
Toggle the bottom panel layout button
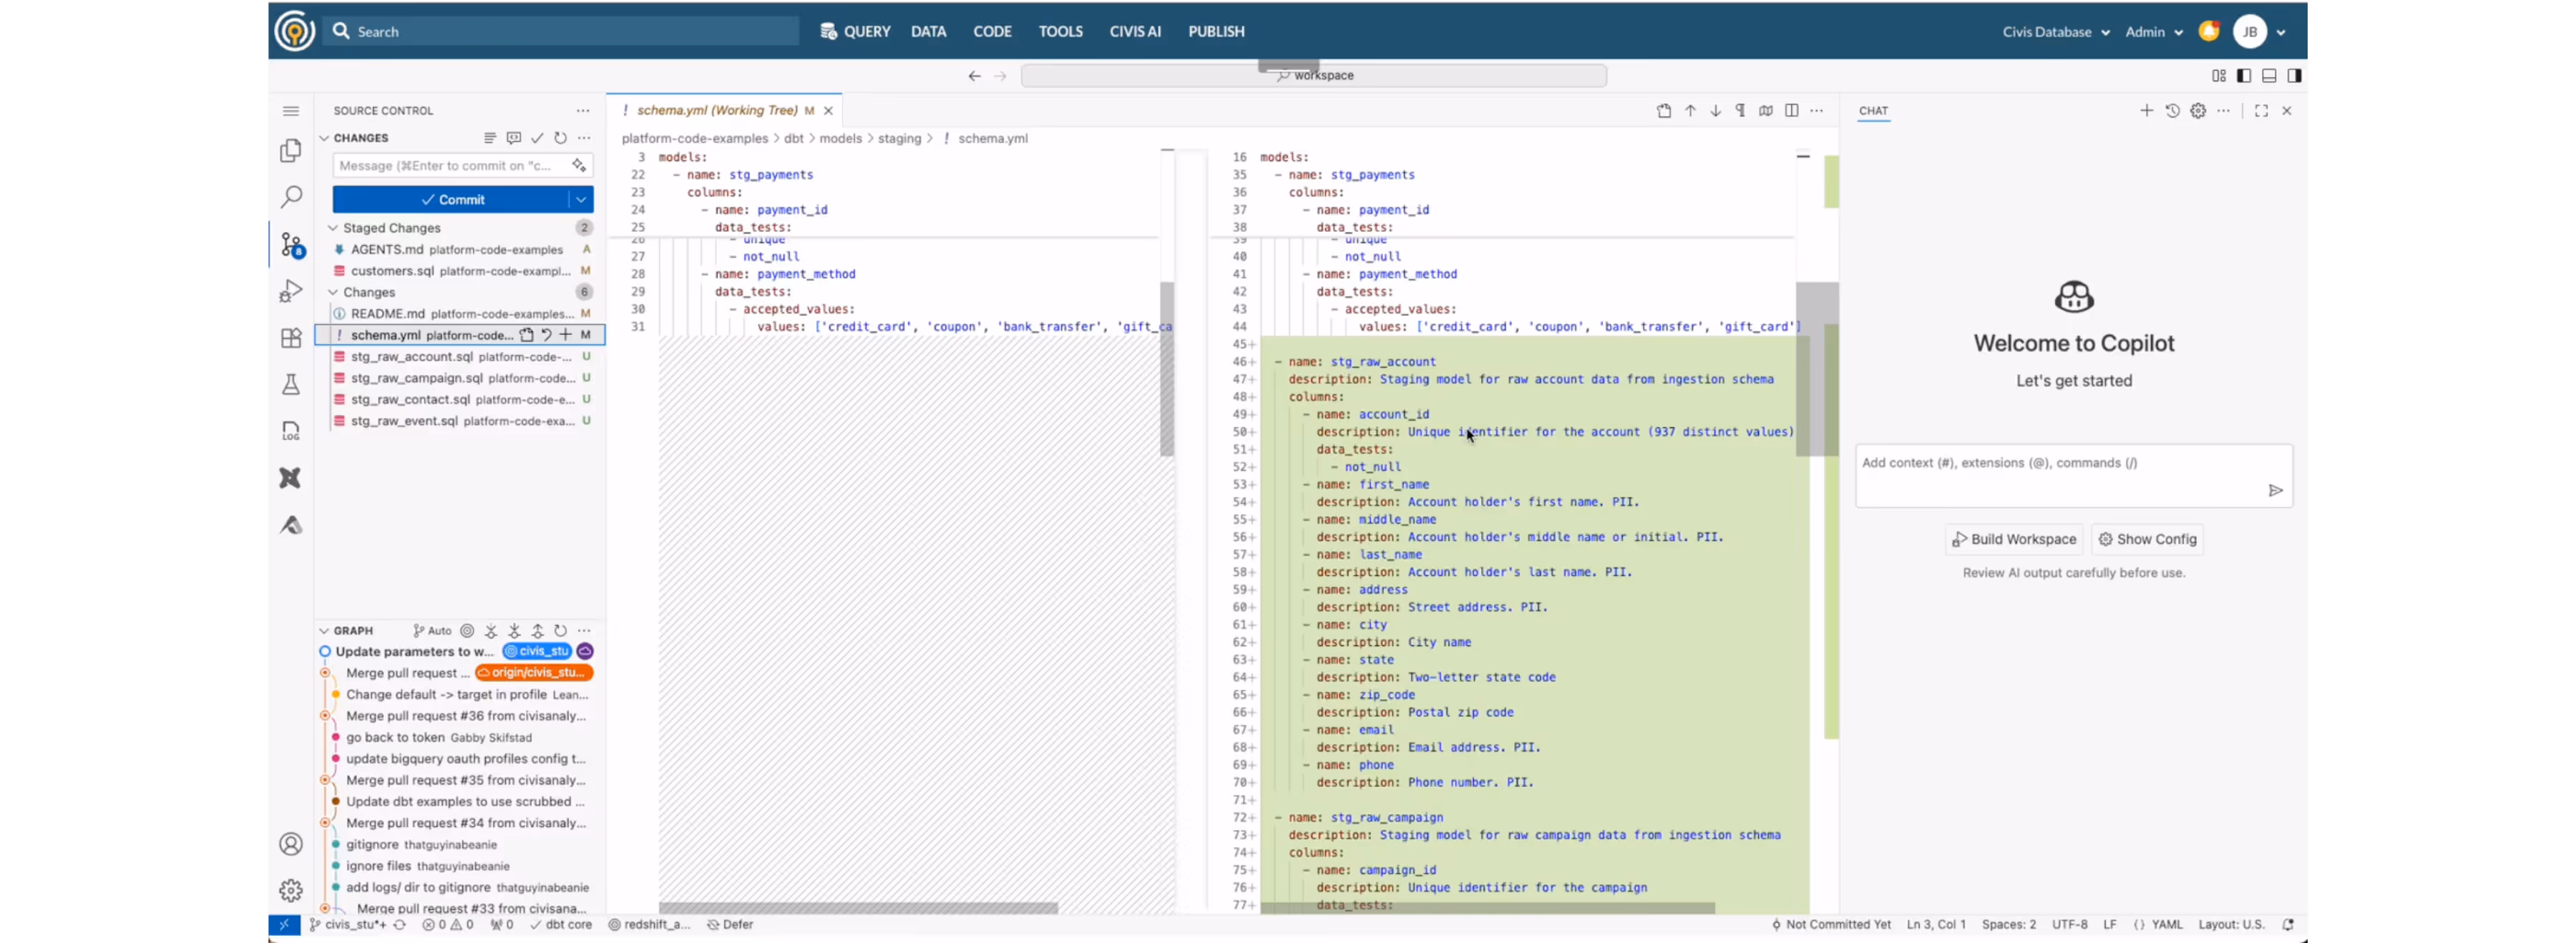pos(2269,76)
